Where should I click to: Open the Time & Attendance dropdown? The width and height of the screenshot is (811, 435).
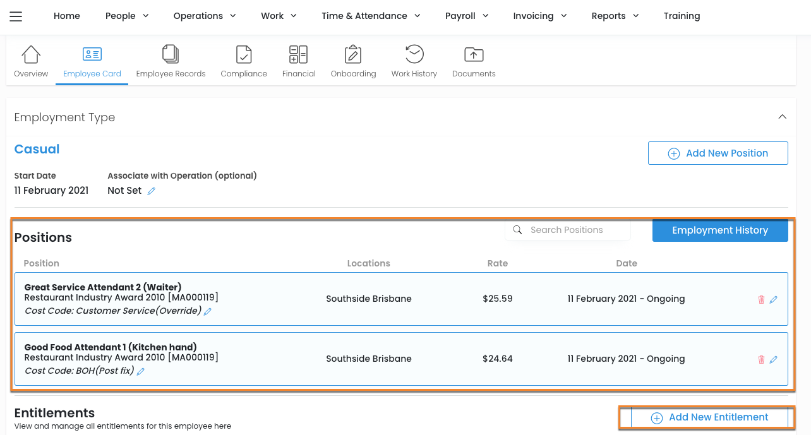[x=371, y=16]
